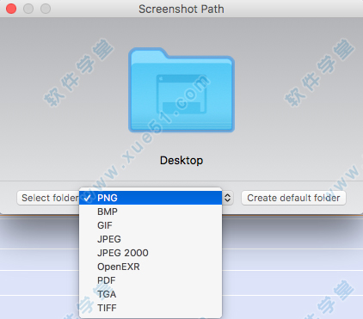Pick GIF in the format list
Screen dimensions: 363x319
point(151,225)
